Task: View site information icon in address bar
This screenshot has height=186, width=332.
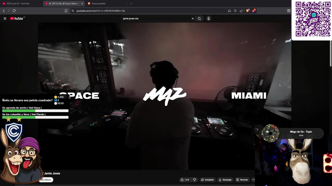Action: click(x=73, y=11)
